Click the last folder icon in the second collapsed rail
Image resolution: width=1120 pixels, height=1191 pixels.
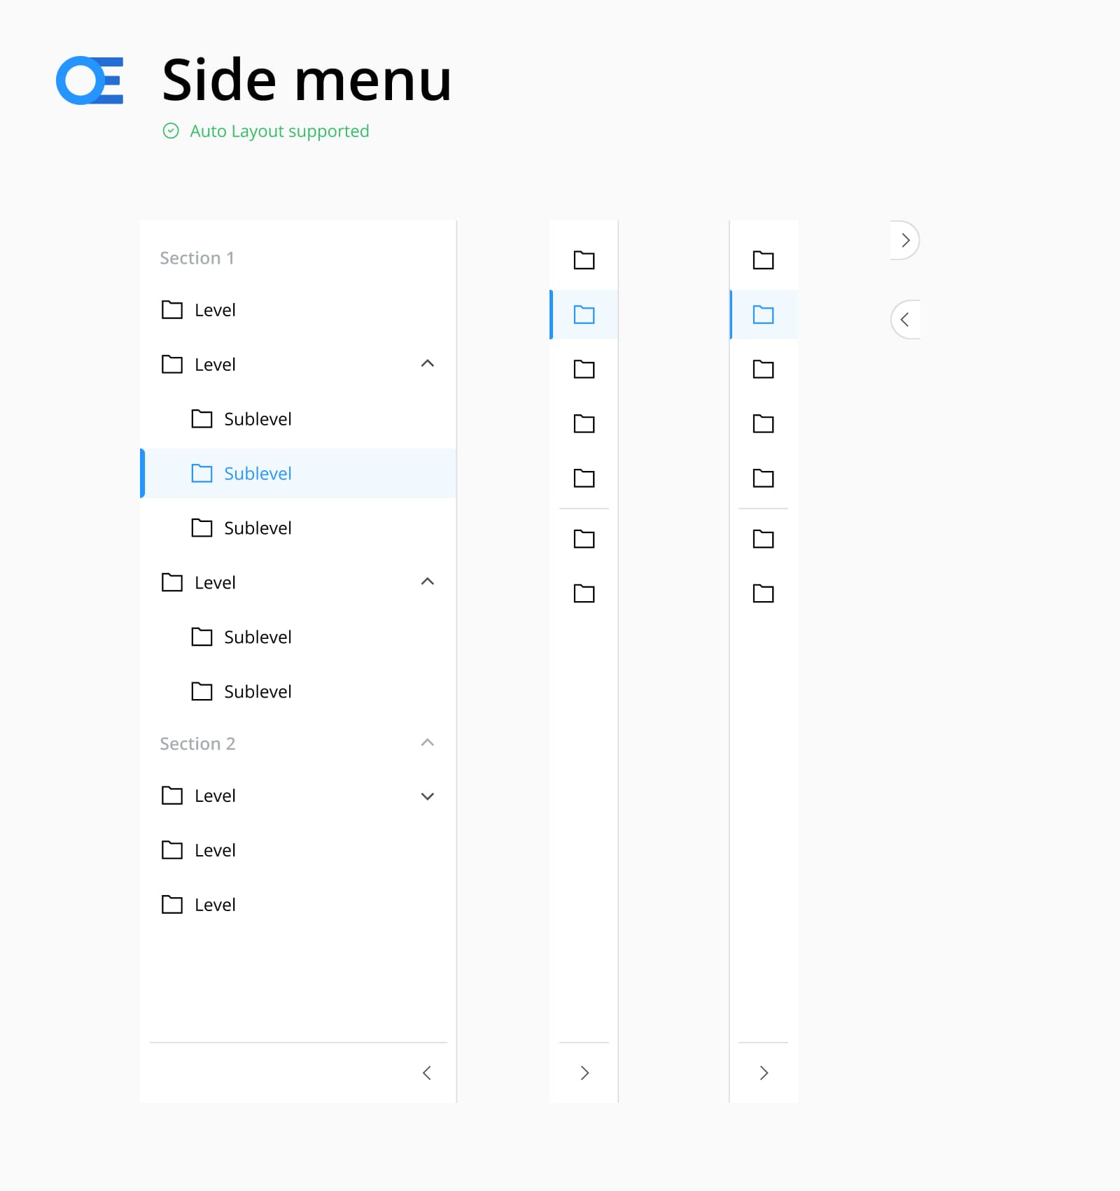[x=763, y=593]
